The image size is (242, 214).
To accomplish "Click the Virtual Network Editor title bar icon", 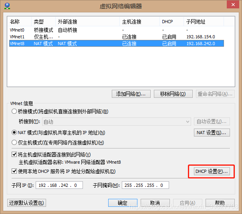I will pos(7,6).
